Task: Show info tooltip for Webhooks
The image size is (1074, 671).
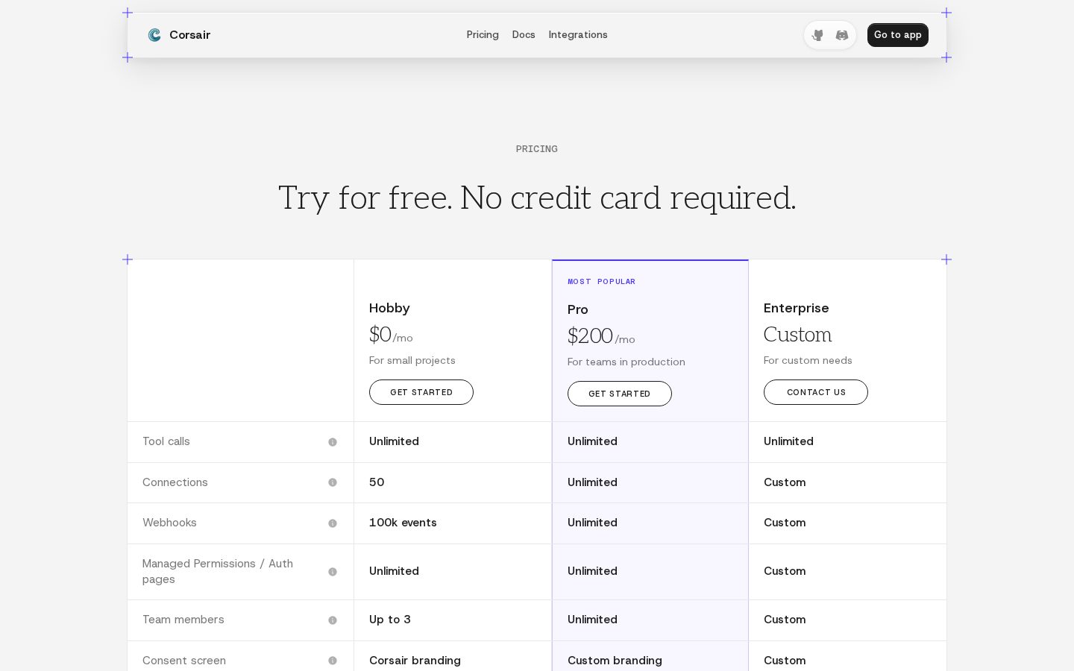Action: click(x=333, y=523)
